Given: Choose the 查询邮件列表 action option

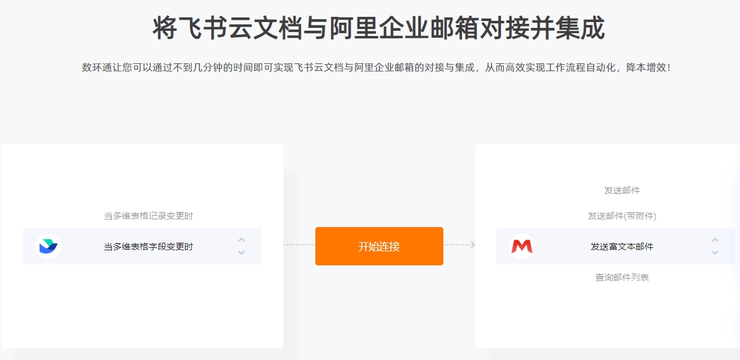Looking at the screenshot, I should [x=622, y=278].
